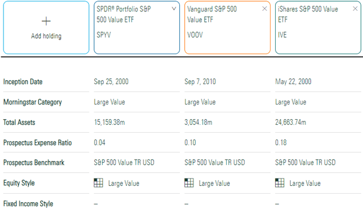Click the VOOV ticker symbol
The width and height of the screenshot is (363, 214).
coord(195,35)
